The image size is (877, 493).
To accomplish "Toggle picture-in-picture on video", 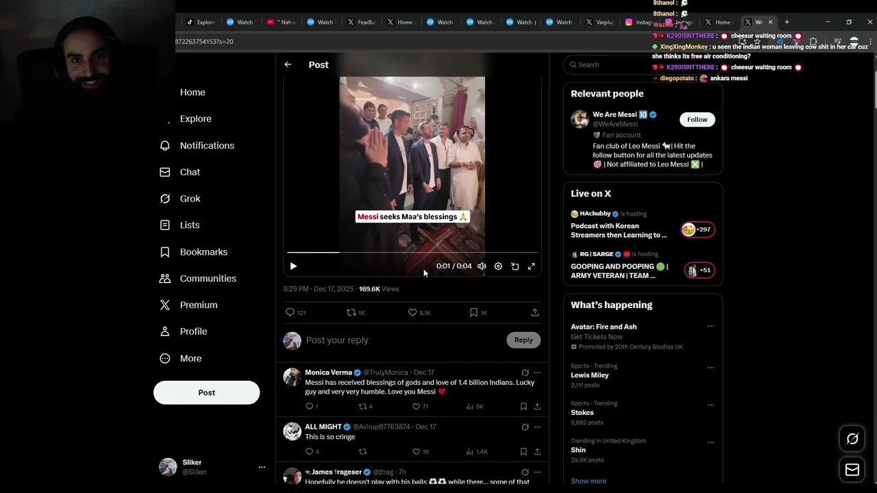I will click(515, 266).
